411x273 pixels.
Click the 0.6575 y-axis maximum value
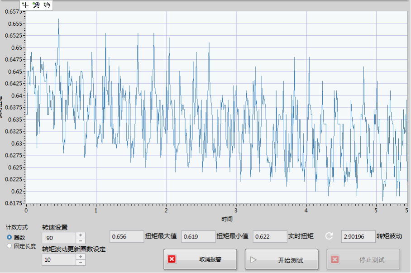[14, 11]
